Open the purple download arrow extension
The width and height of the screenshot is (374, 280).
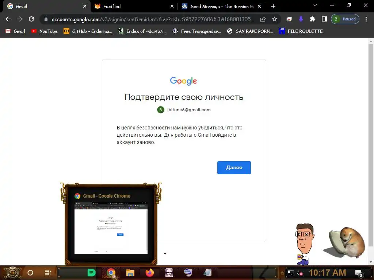point(301,19)
